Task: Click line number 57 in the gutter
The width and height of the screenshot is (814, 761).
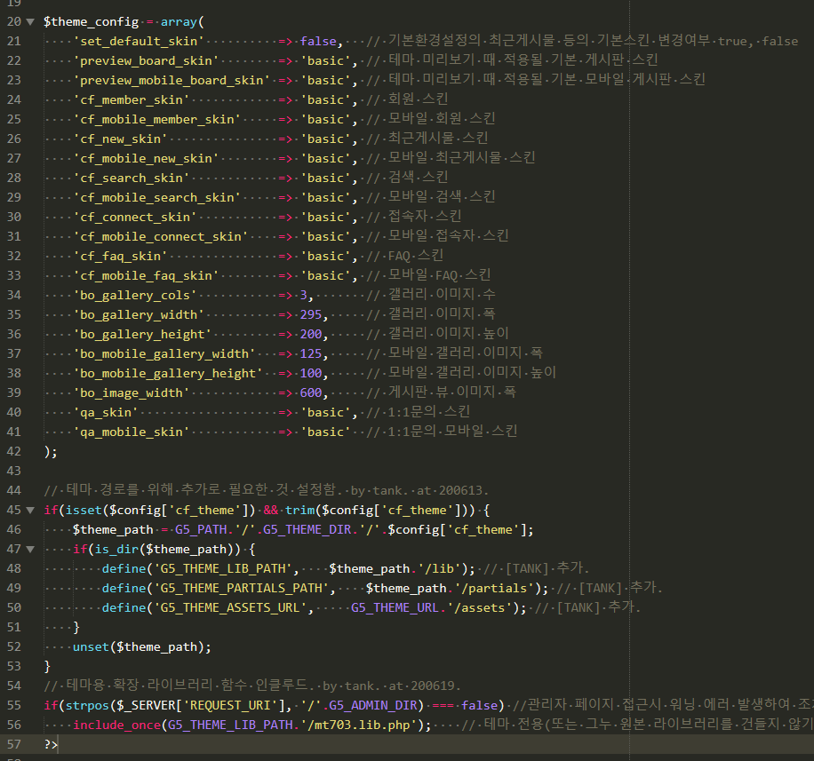Action: pyautogui.click(x=13, y=744)
